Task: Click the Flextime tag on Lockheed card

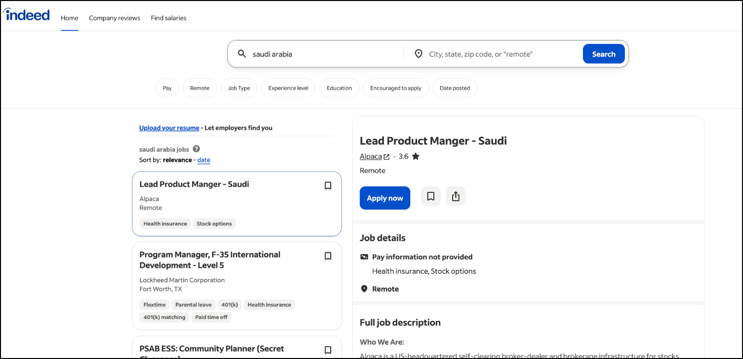Action: click(155, 305)
